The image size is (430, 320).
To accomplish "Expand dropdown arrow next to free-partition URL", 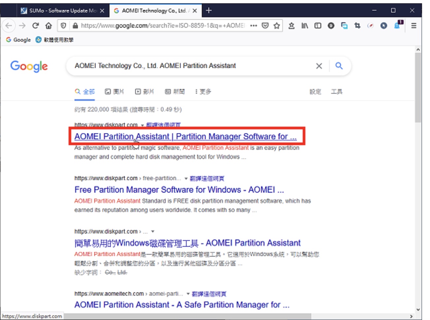I will pos(186,178).
